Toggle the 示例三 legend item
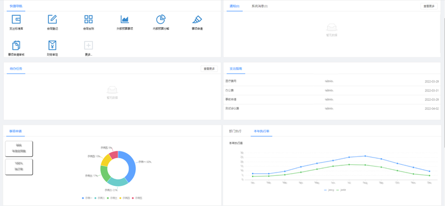Screen dimensions: 445x206 [112, 198]
